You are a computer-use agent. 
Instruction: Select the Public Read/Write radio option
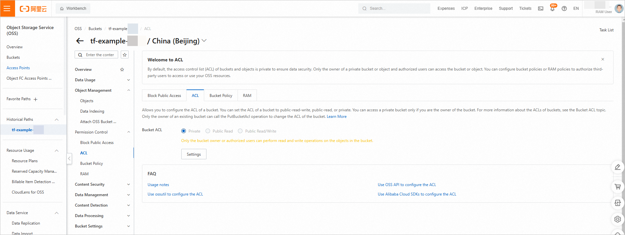(x=240, y=131)
